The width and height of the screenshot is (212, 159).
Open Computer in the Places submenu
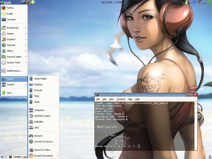click(x=44, y=110)
